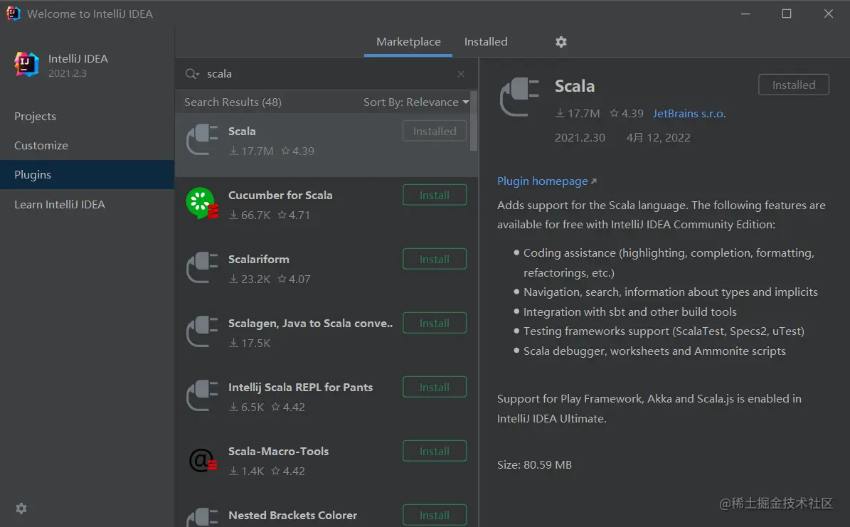
Task: Install the Scala-Macro-Tools plugin
Action: point(434,451)
